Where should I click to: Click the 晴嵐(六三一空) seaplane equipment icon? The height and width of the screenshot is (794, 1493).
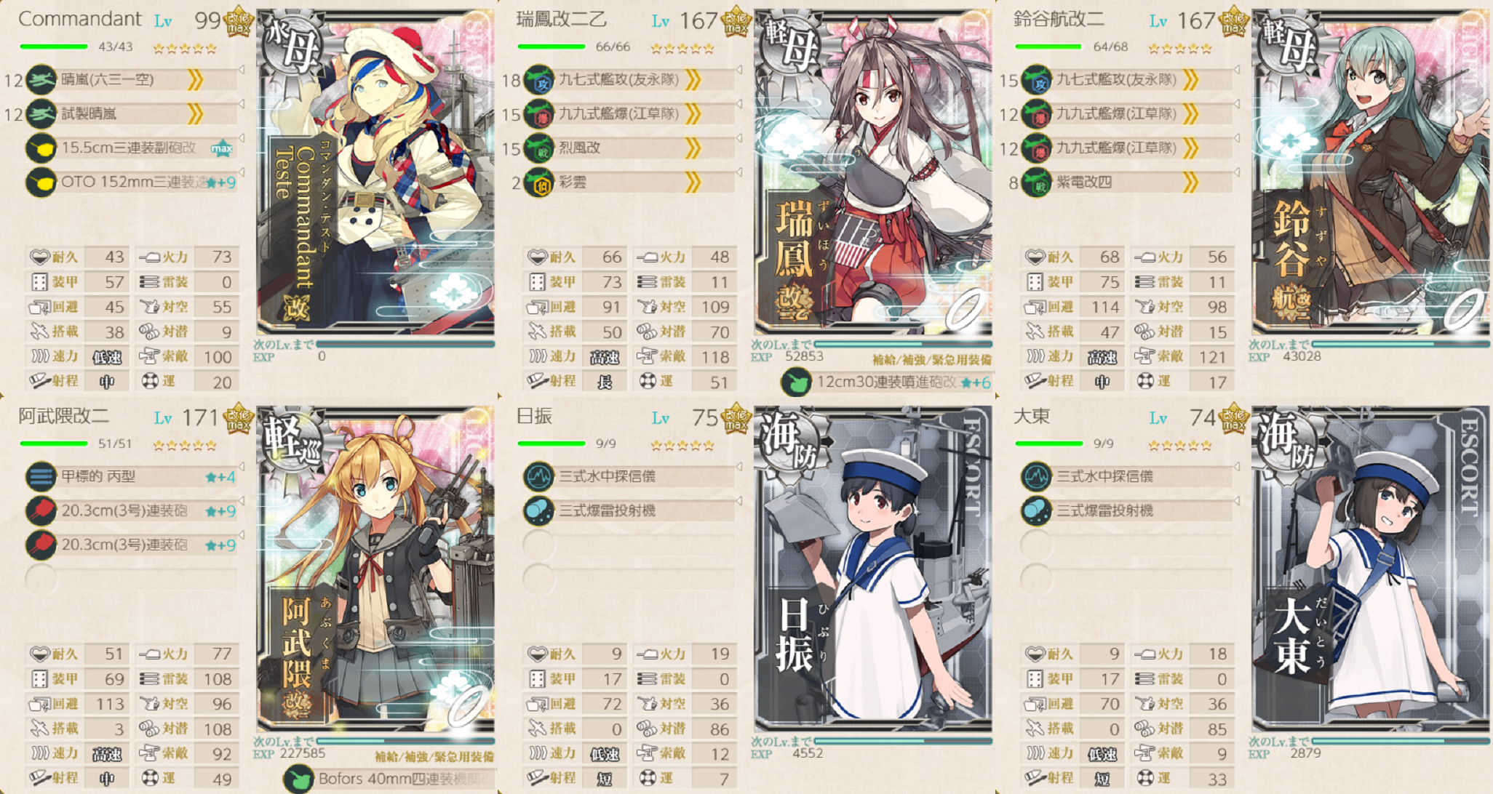41,79
